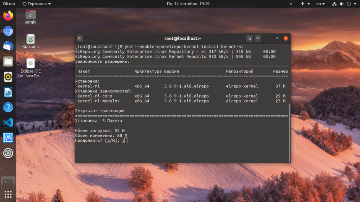Open LibreOffice Writer from the dock
360x202 pixels.
(x=8, y=92)
